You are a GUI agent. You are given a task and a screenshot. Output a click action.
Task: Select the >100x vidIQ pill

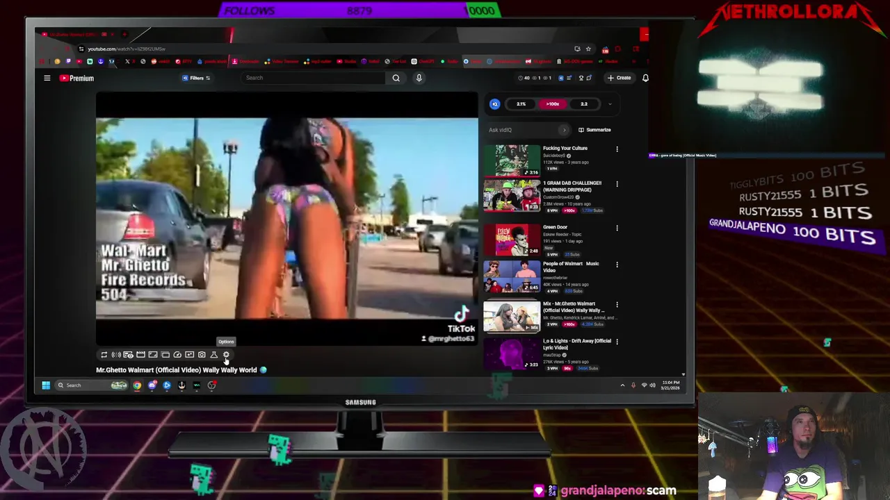(x=553, y=104)
